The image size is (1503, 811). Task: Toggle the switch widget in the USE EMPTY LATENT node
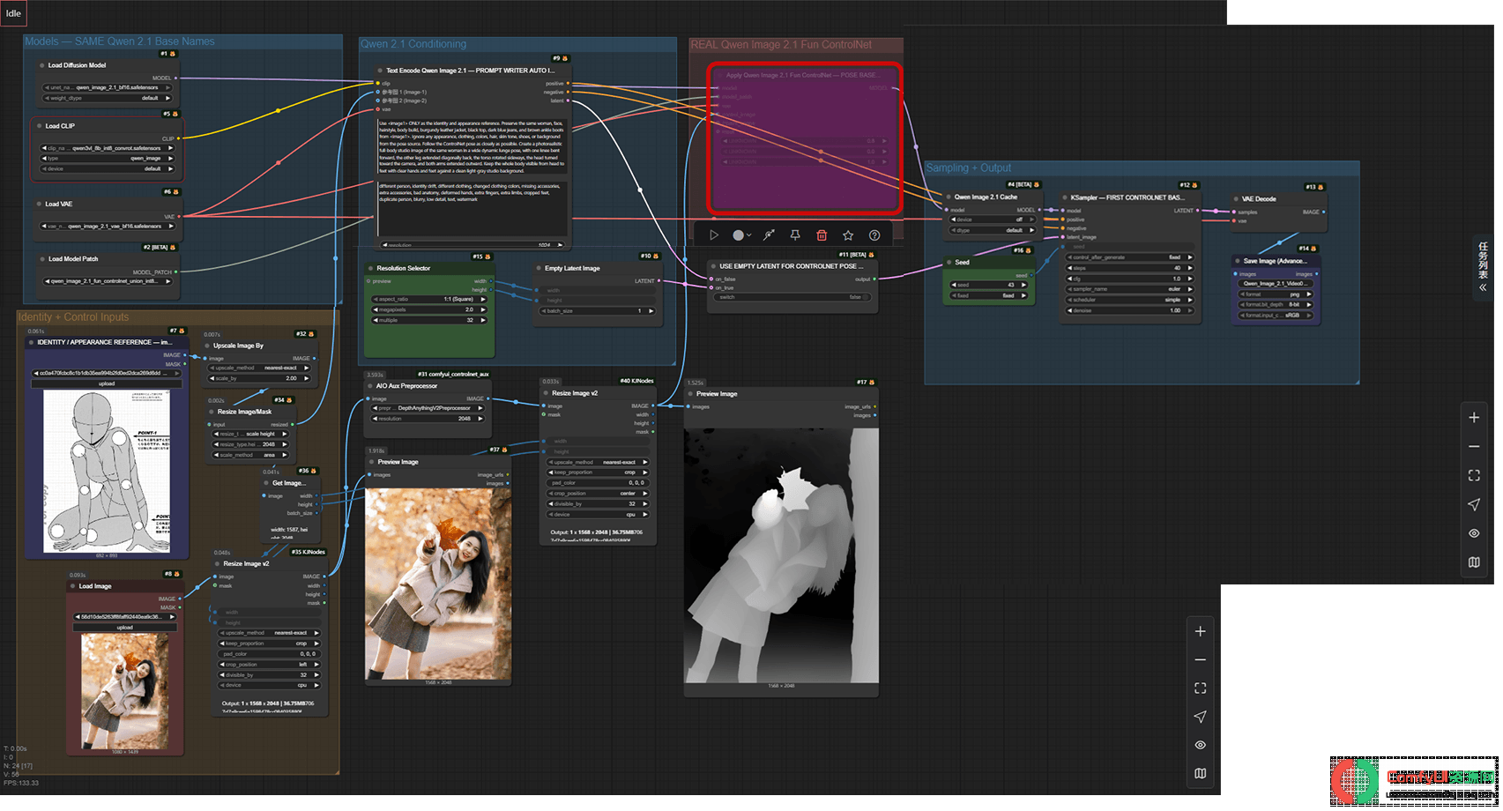(791, 297)
